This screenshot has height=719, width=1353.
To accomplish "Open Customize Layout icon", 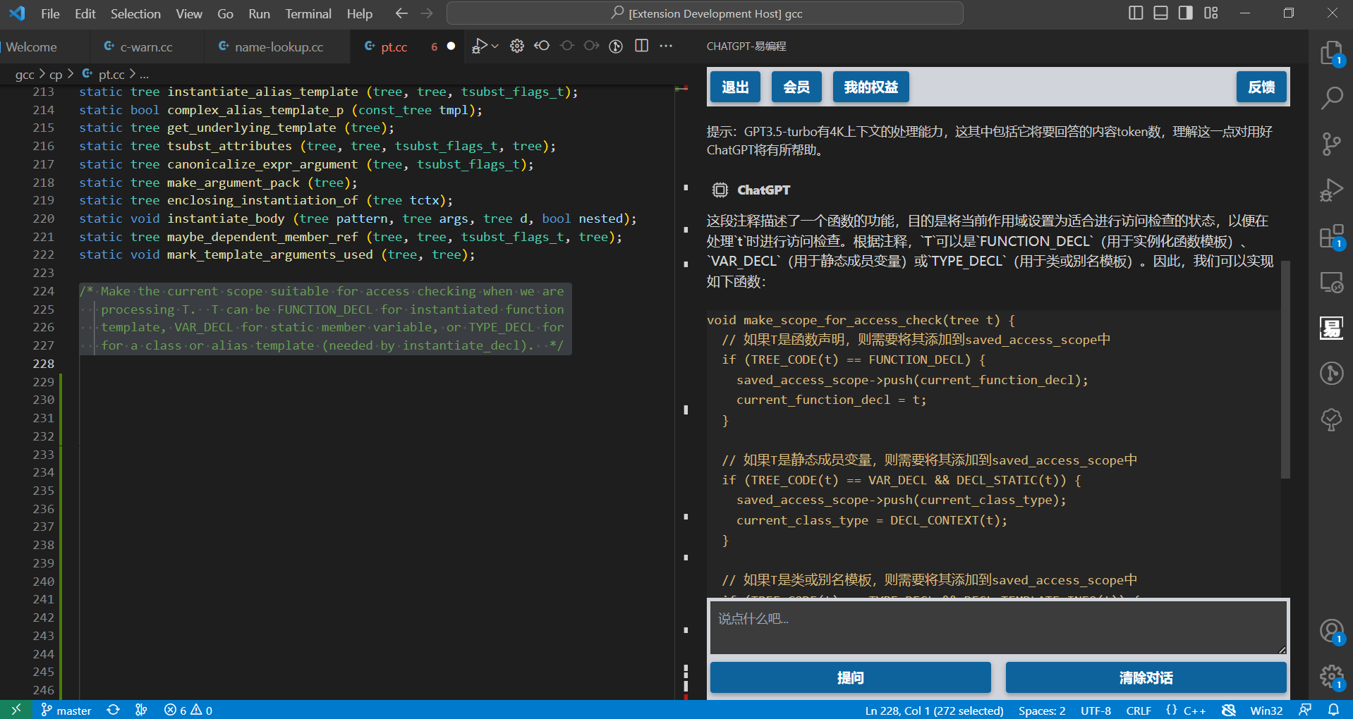I will (x=1211, y=13).
